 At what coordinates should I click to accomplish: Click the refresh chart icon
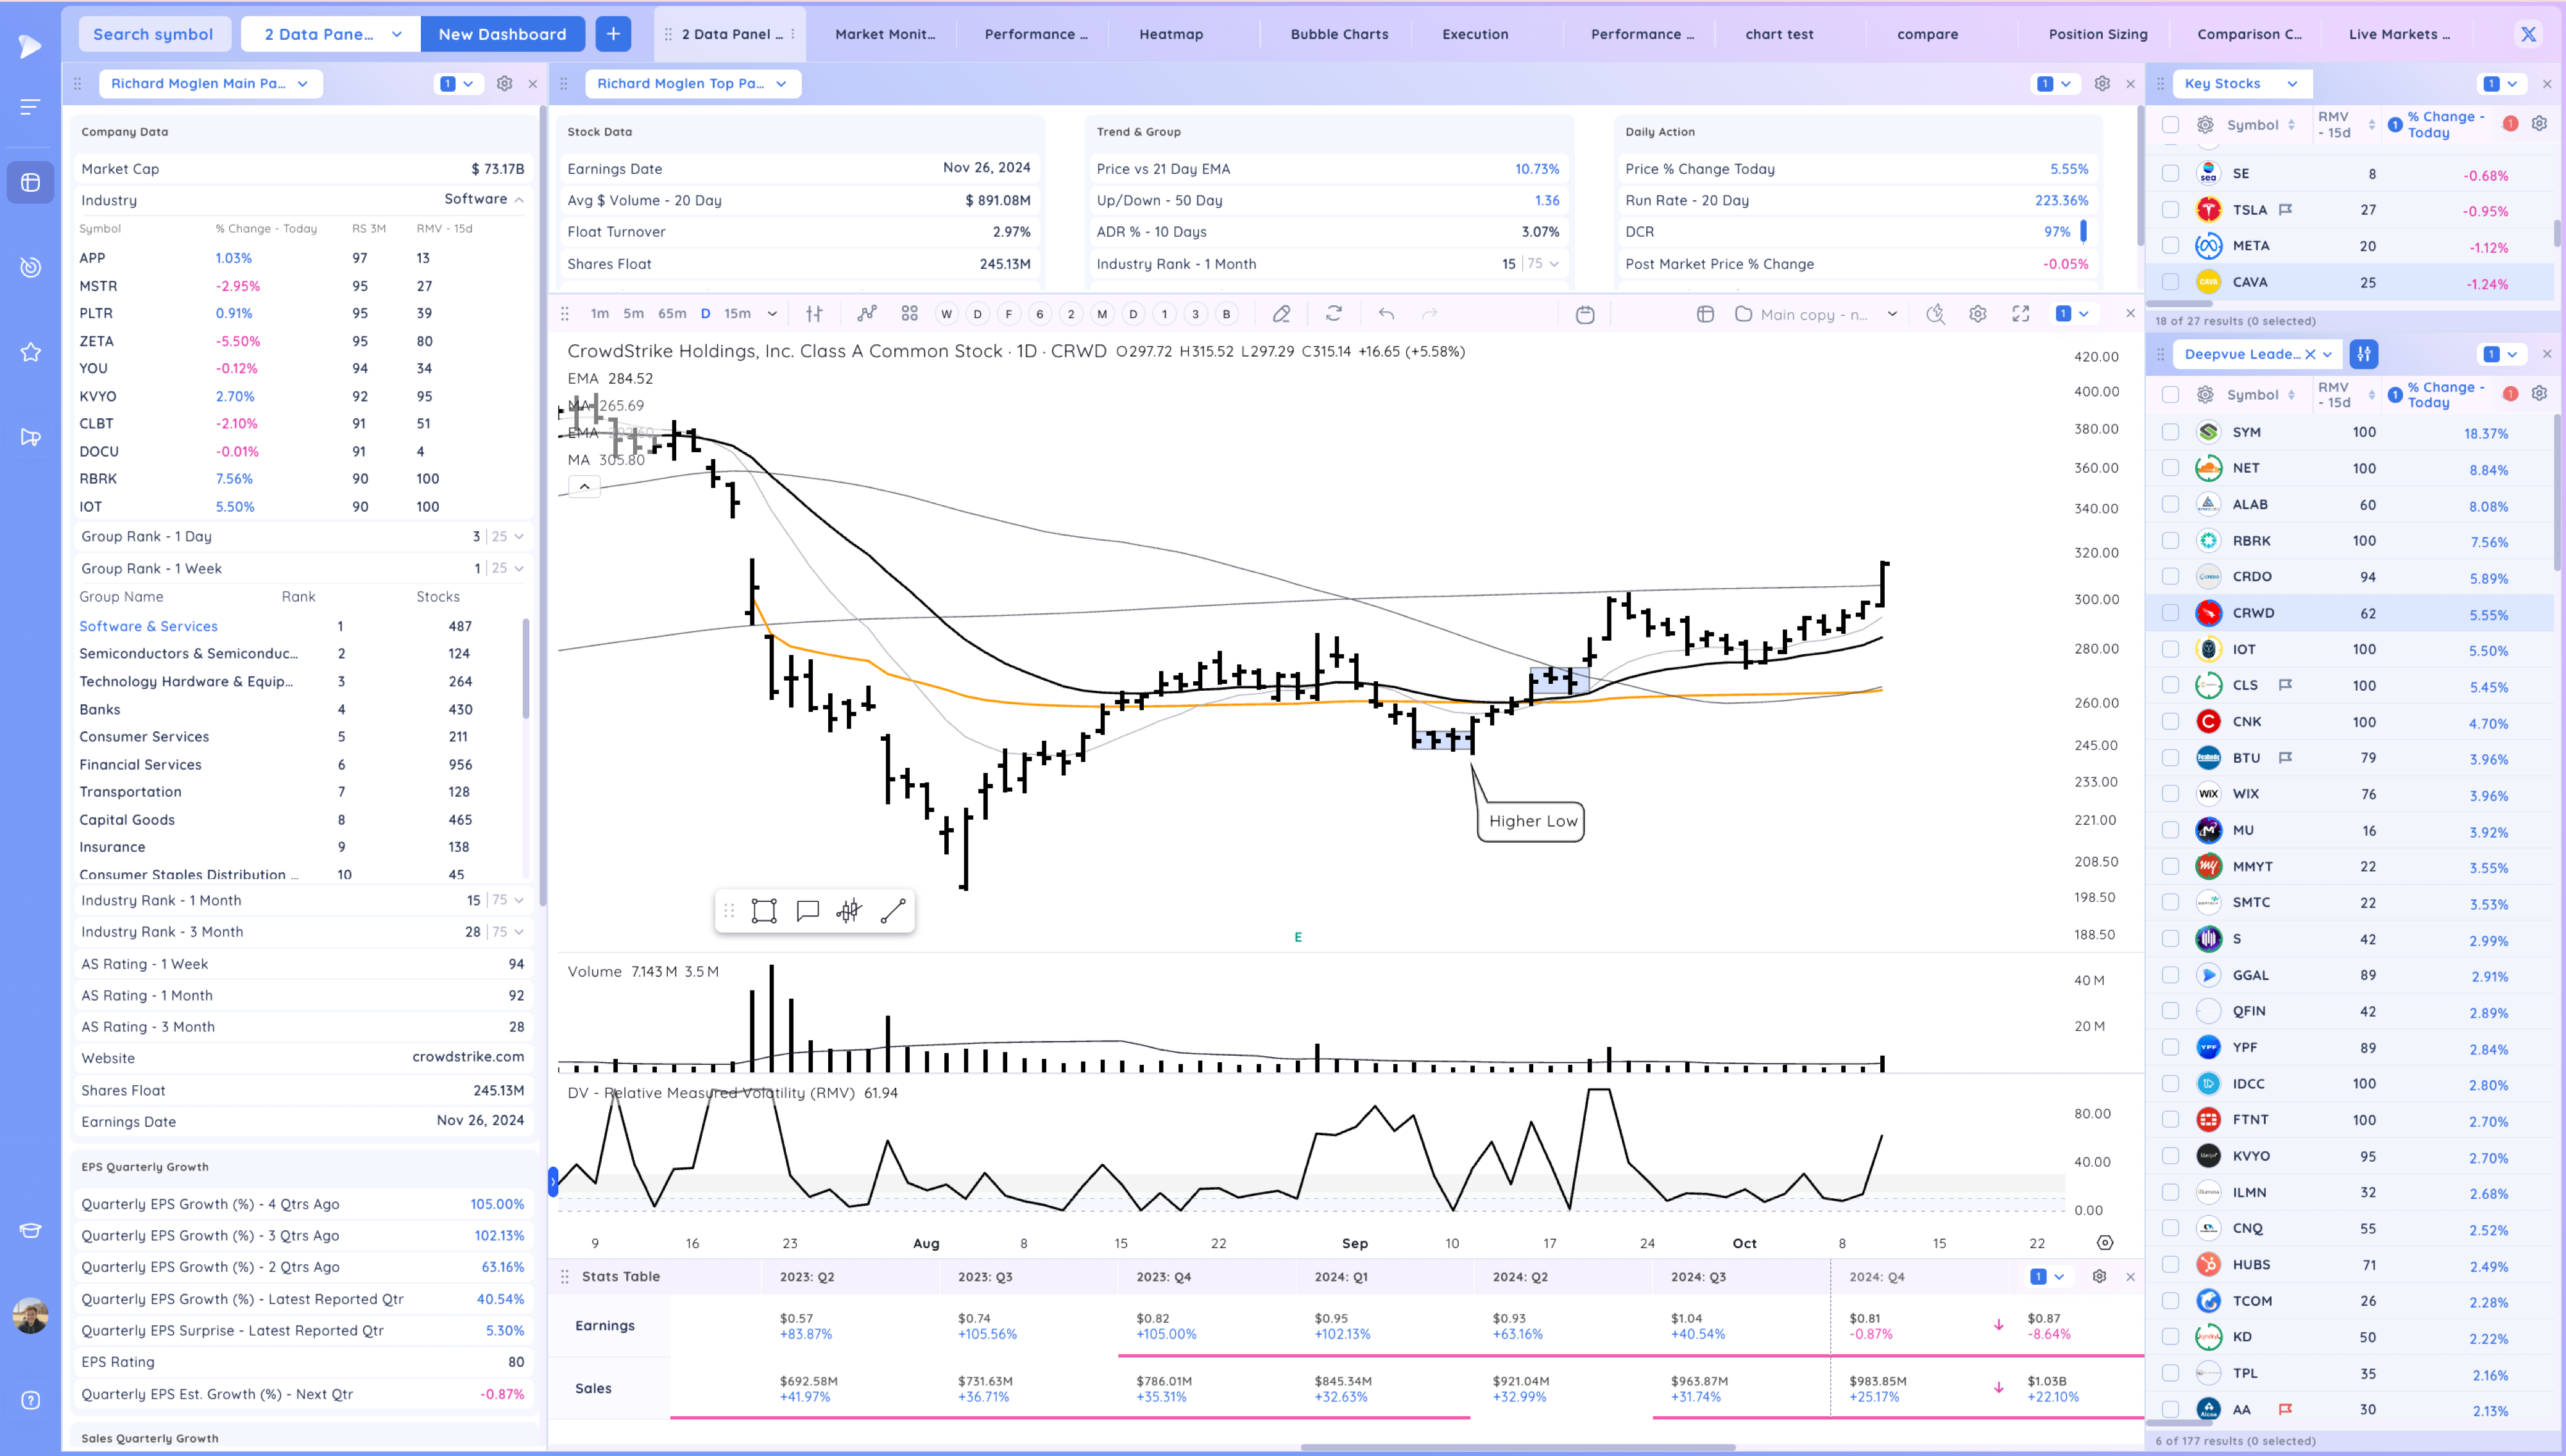click(x=1334, y=314)
